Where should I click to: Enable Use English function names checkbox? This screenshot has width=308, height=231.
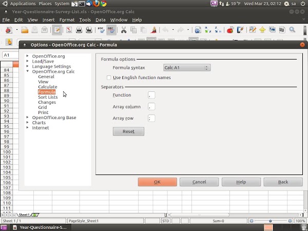click(109, 78)
